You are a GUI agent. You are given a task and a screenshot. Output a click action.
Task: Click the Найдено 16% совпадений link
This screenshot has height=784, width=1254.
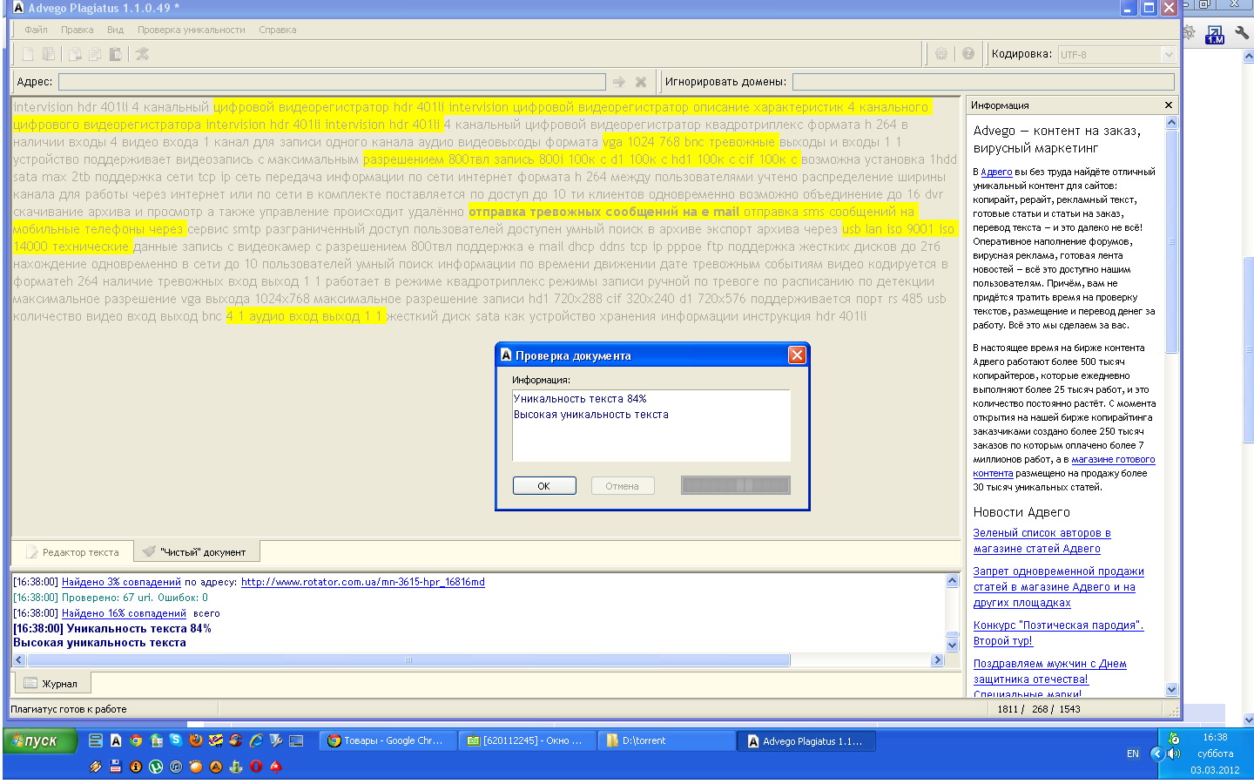pos(124,613)
